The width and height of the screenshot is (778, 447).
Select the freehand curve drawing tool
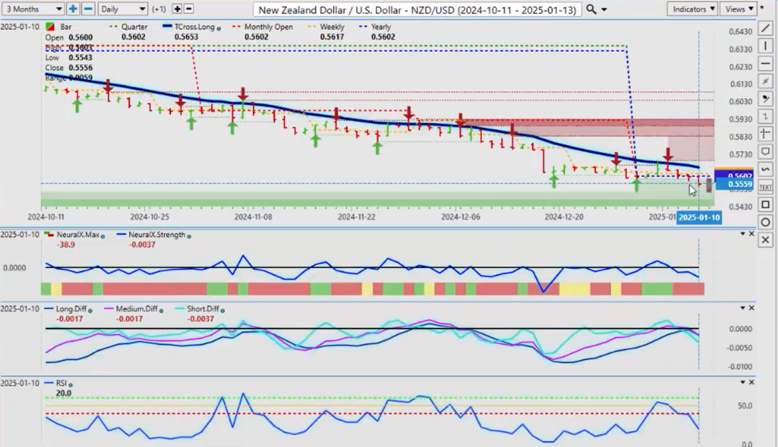point(765,169)
